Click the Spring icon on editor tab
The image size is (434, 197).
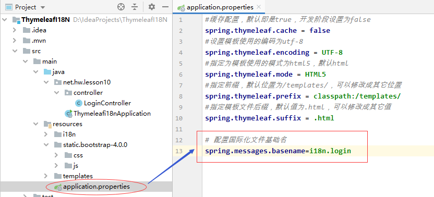[x=181, y=8]
